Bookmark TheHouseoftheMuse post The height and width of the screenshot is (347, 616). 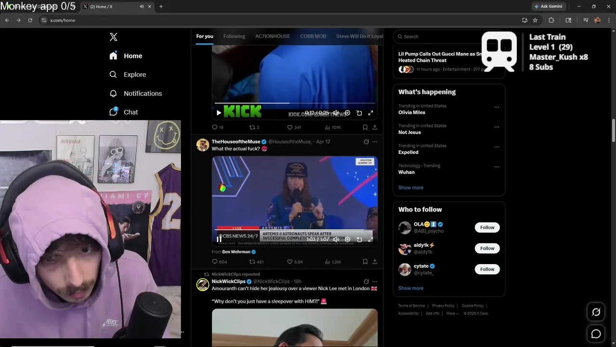point(365,262)
